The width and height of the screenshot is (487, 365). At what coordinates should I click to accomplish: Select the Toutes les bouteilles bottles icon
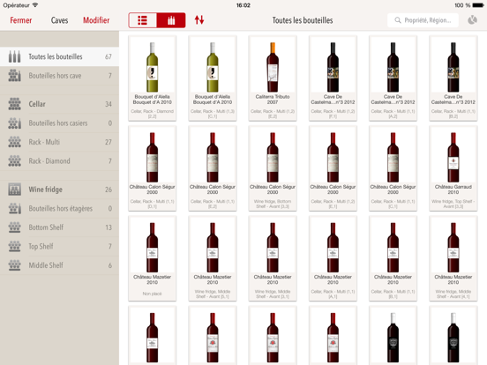(x=15, y=56)
